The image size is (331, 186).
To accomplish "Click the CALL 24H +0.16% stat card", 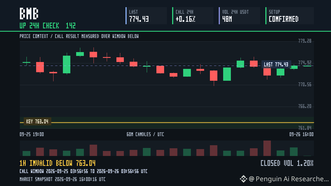I will coord(193,16).
